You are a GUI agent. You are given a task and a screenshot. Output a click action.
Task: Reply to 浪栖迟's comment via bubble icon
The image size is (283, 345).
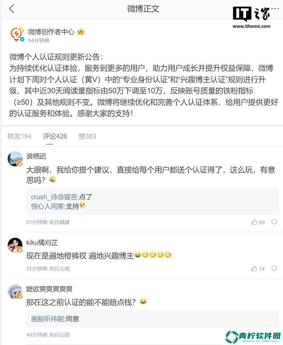[274, 222]
